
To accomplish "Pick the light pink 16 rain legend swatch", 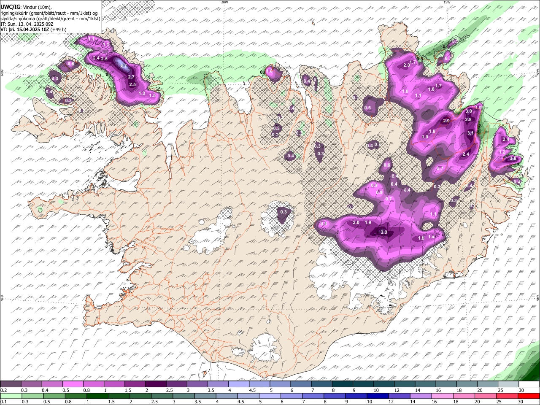I will 442,396.
